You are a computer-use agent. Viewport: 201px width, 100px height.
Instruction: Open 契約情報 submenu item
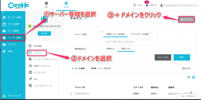pyautogui.click(x=38, y=46)
